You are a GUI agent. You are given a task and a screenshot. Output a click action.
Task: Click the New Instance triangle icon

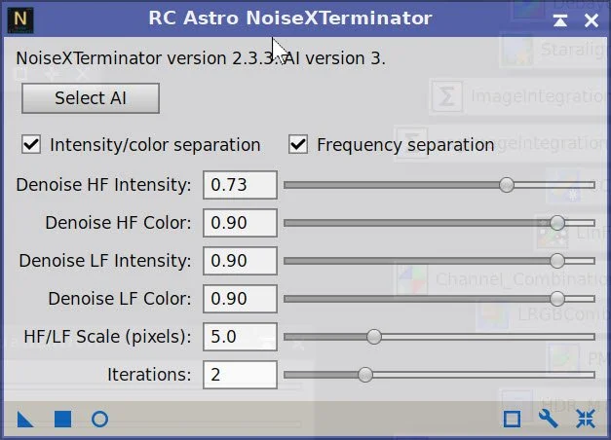pyautogui.click(x=25, y=420)
